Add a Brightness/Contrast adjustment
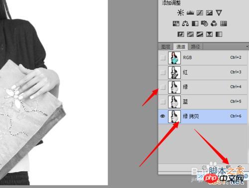The width and height of the screenshot is (249, 188). tap(180, 12)
